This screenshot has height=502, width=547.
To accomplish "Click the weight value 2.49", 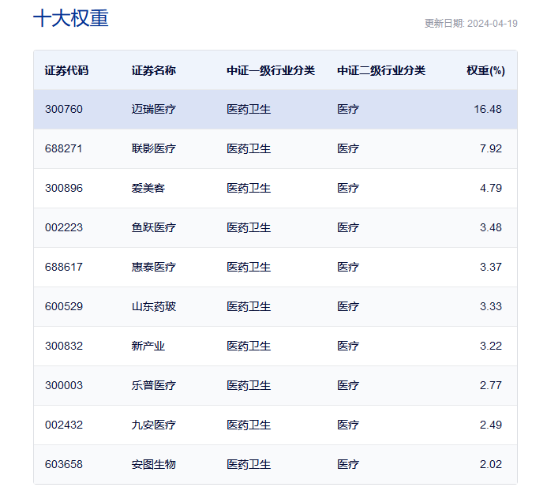I will click(491, 425).
